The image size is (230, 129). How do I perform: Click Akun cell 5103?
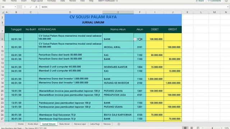pos(140,115)
